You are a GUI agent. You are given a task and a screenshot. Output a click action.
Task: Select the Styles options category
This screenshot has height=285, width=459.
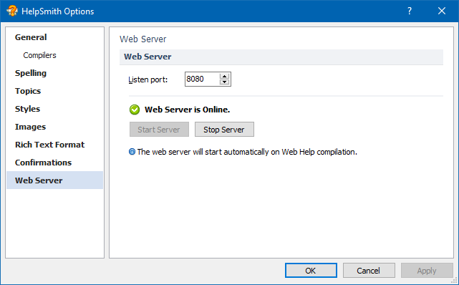tap(54, 109)
